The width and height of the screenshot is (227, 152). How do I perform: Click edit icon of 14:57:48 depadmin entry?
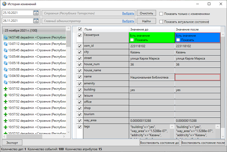pos(5,37)
